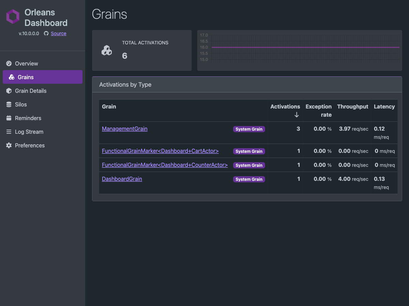Image resolution: width=409 pixels, height=306 pixels.
Task: Click the Grain Details cube icon
Action: coord(9,91)
